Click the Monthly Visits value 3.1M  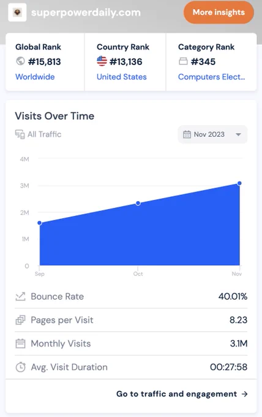pyautogui.click(x=239, y=343)
